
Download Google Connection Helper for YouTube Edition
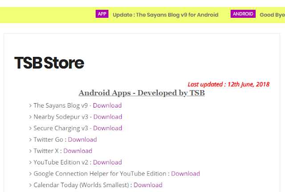pyautogui.click(x=185, y=174)
